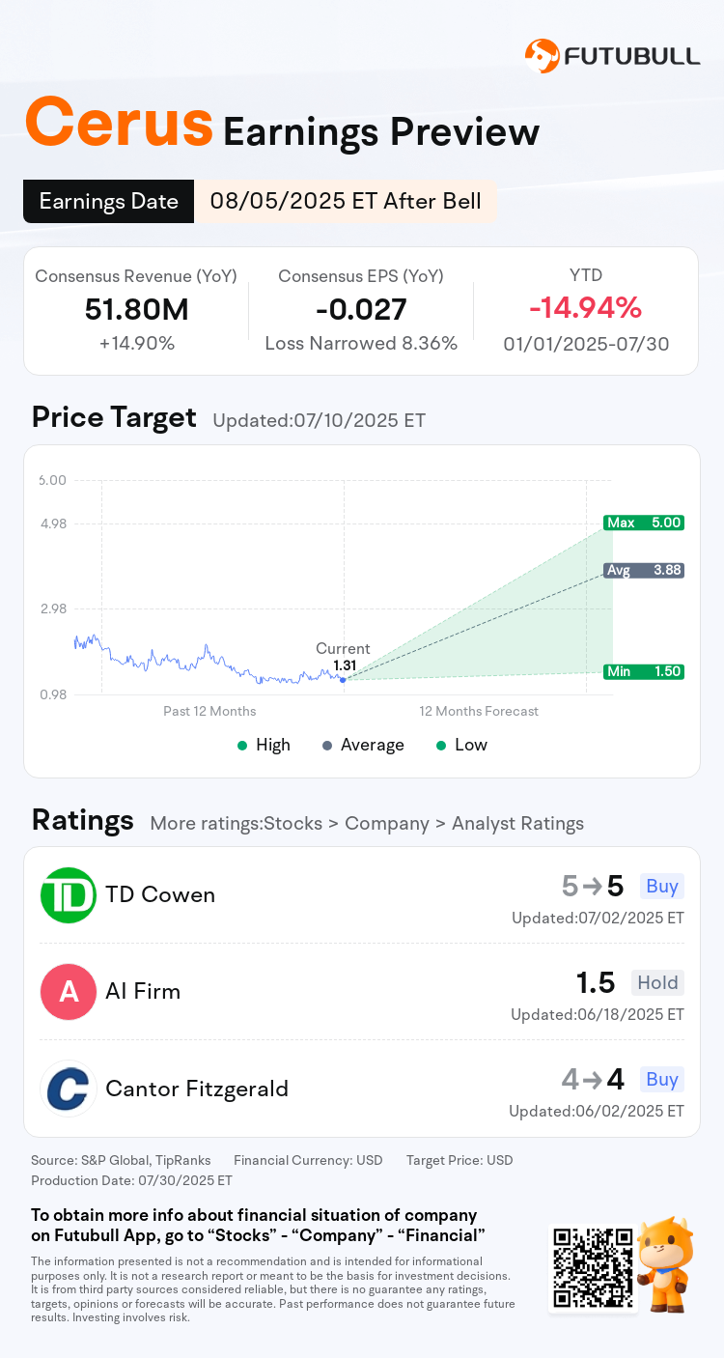This screenshot has width=724, height=1358.
Task: Click the Cantor Fitzgerald 4→4 target
Action: (593, 1080)
